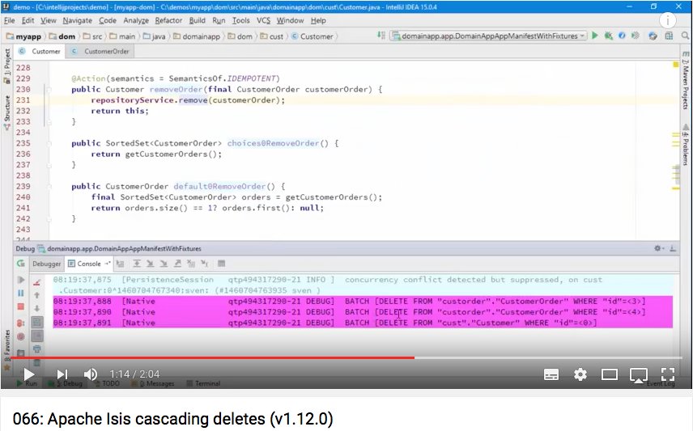
Task: Fold the removeOrder method at line 230
Action: [49, 89]
